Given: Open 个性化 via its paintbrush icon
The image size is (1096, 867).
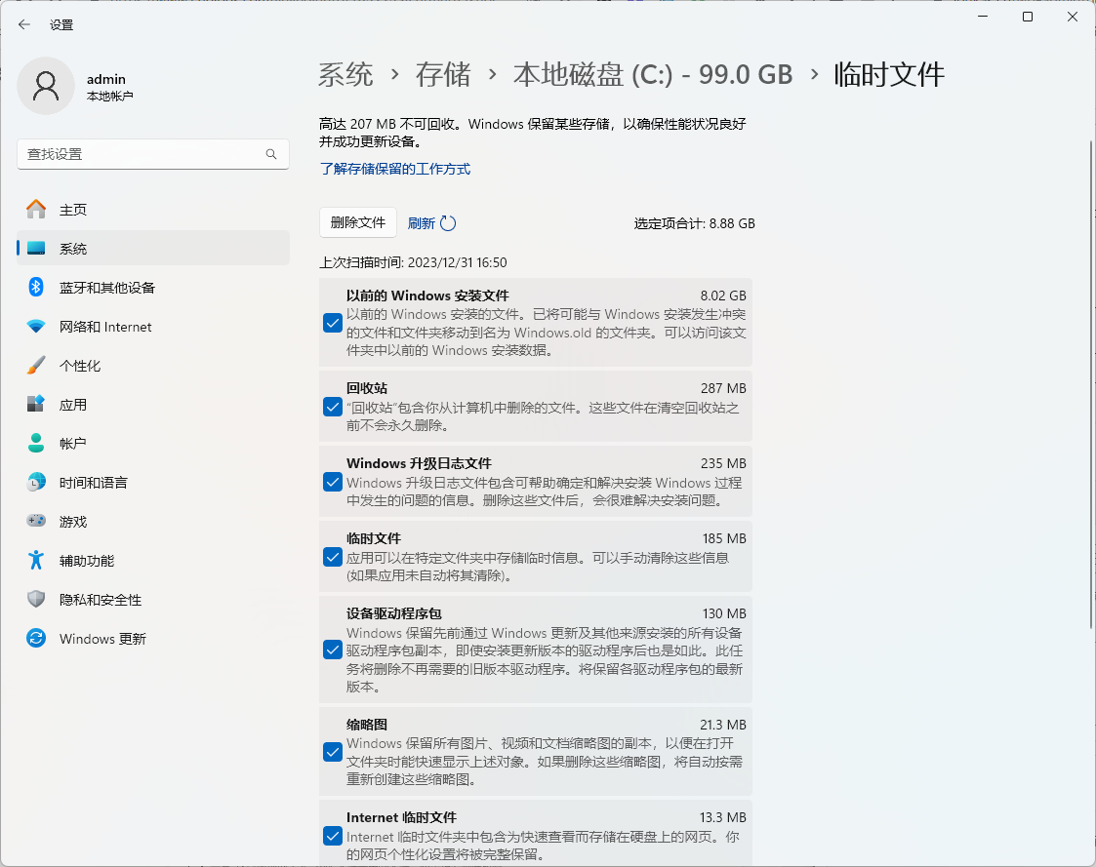Looking at the screenshot, I should tap(36, 366).
